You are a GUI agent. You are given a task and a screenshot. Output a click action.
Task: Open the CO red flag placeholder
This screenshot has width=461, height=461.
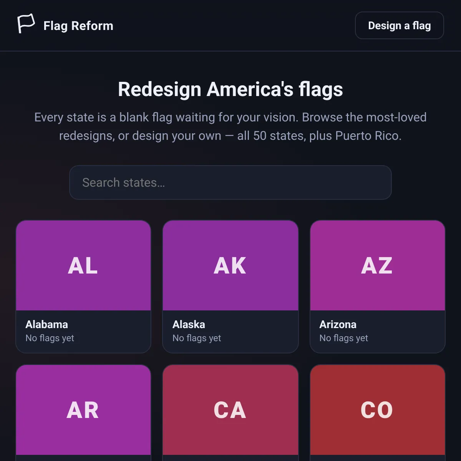coord(378,410)
